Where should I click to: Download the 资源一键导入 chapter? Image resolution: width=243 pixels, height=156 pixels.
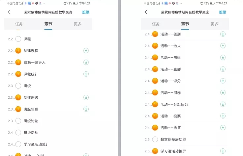click(86, 63)
